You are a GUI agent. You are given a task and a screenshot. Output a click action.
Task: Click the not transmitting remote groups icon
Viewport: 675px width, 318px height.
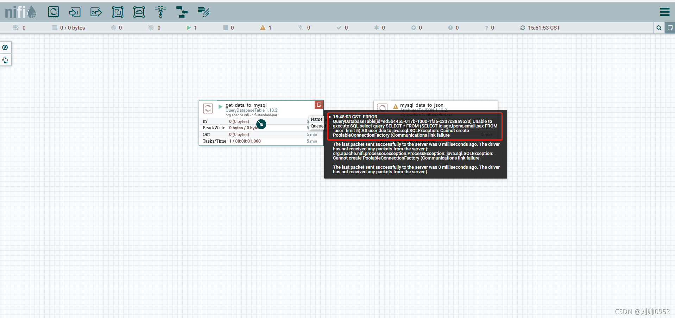click(151, 28)
